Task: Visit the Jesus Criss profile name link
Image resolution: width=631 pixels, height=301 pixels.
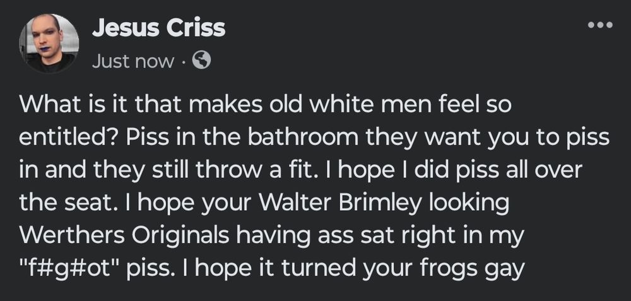Action: [158, 28]
